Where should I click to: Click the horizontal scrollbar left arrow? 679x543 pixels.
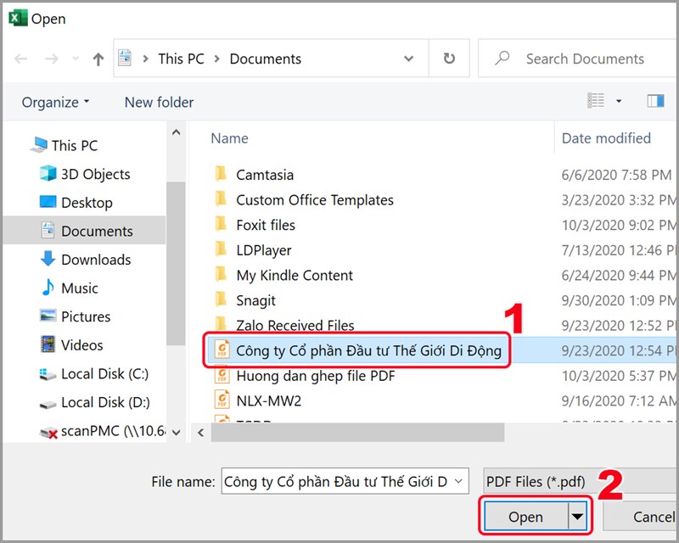(x=200, y=432)
